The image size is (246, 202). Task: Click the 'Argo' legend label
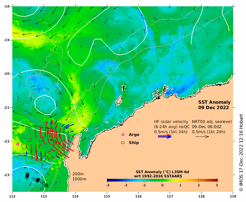[134, 135]
